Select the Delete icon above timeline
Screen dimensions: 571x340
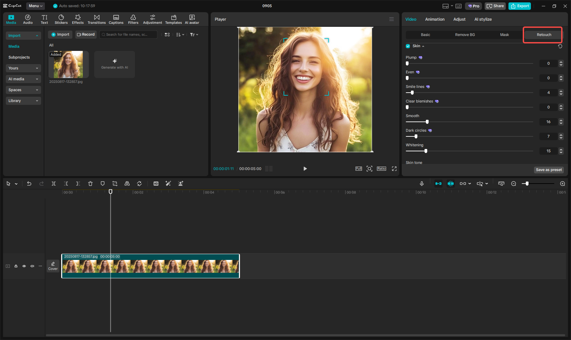(x=90, y=184)
